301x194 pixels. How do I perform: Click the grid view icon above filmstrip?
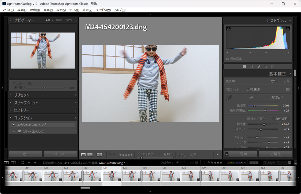tap(23, 163)
